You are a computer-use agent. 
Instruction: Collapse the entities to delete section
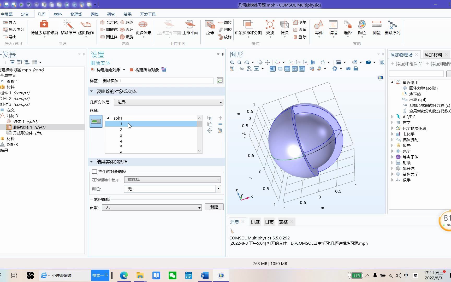pos(91,91)
